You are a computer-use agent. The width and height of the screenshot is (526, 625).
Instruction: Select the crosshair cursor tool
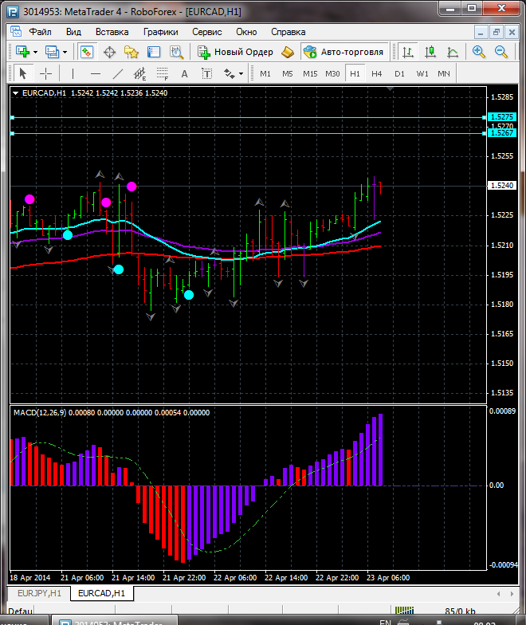(46, 73)
